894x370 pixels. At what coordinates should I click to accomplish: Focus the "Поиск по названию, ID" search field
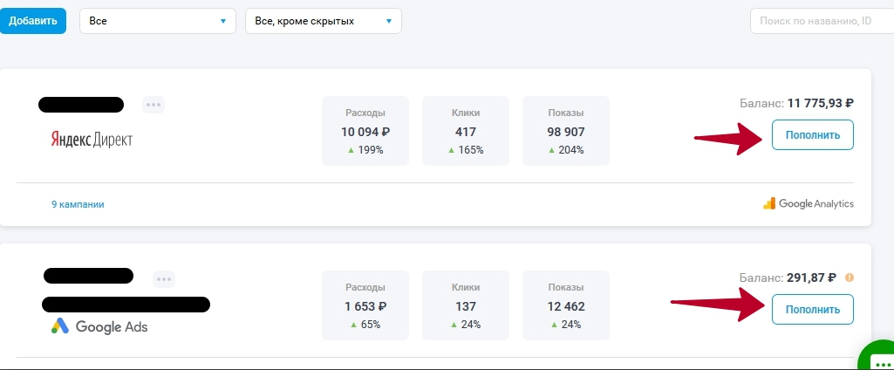click(822, 21)
